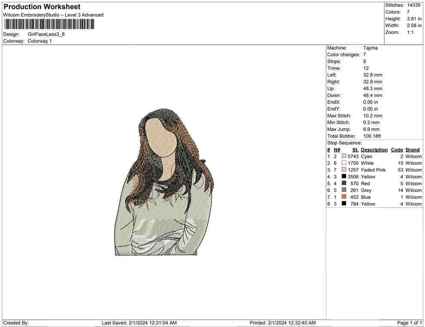This screenshot has width=425, height=327.
Task: Select the White swatch with 1750 stitches
Action: pyautogui.click(x=344, y=163)
